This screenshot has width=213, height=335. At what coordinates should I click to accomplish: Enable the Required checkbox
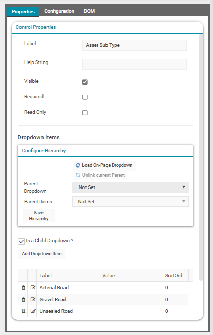point(85,97)
